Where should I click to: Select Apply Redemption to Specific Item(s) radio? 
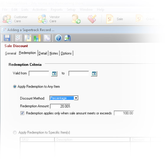pyautogui.click(x=15, y=132)
